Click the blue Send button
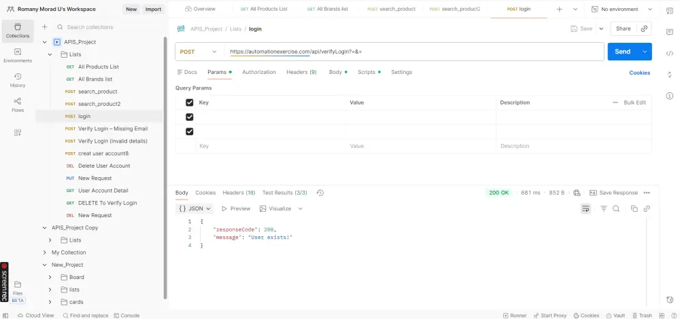 point(623,52)
